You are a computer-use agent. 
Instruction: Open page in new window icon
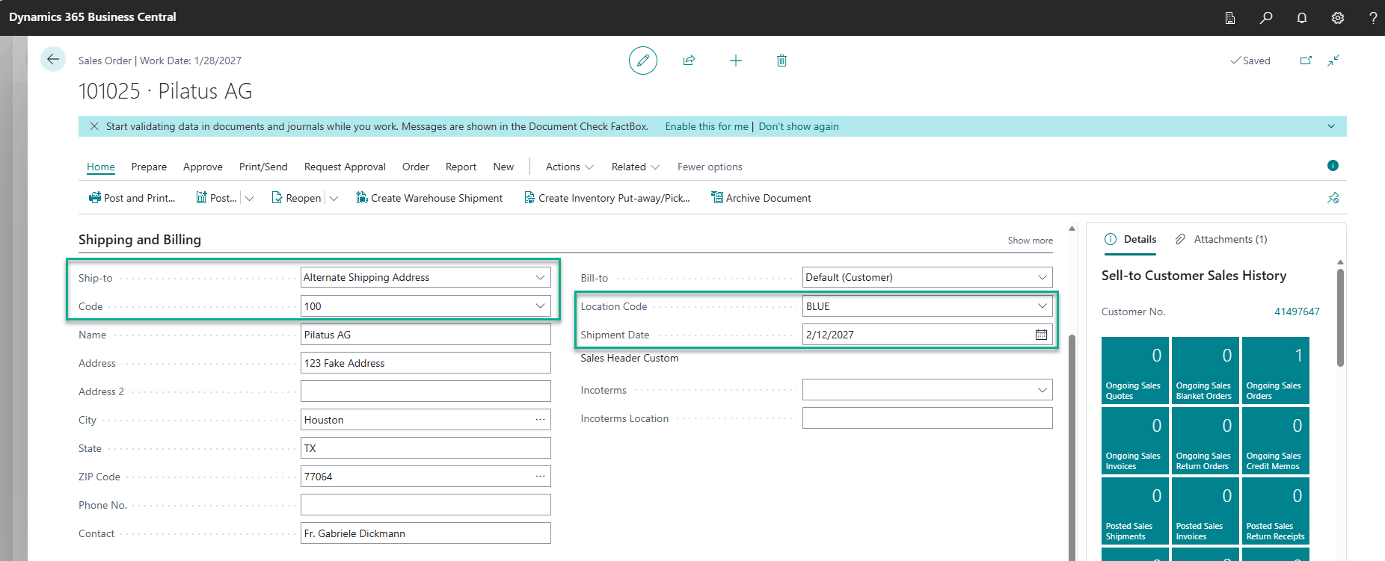pos(1306,61)
